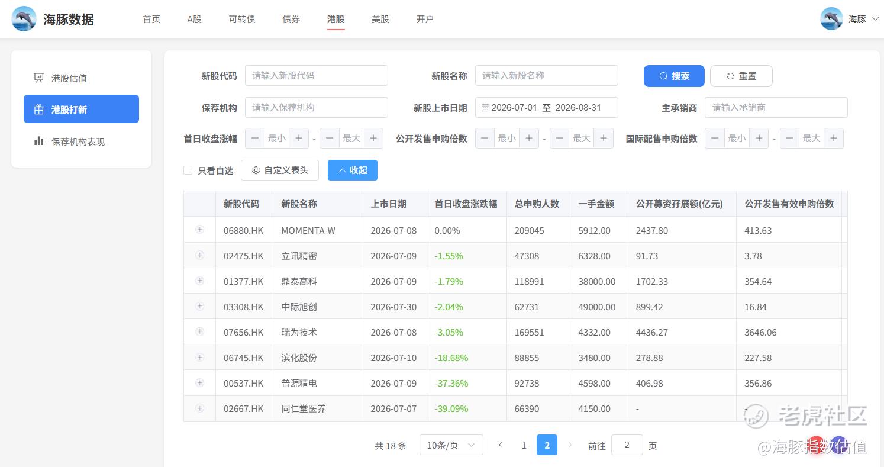Image resolution: width=884 pixels, height=467 pixels.
Task: Collapse filters with 收起 button
Action: [x=353, y=170]
